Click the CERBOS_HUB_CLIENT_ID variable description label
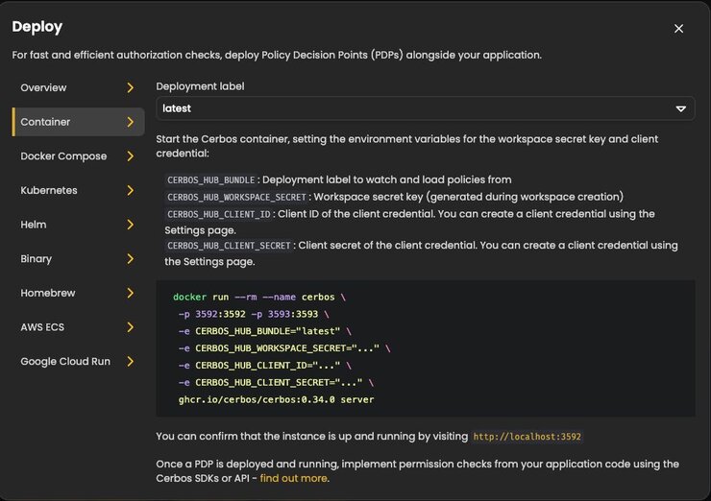Image resolution: width=711 pixels, height=501 pixels. tap(218, 214)
